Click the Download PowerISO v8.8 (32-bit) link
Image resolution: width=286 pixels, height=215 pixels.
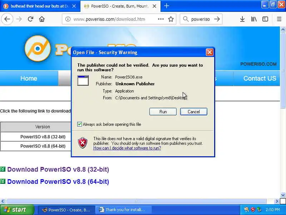click(x=58, y=169)
